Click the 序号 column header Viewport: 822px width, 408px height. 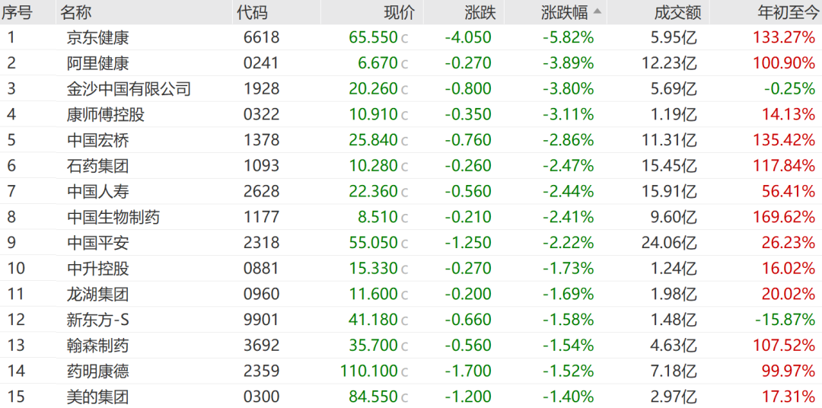point(16,12)
